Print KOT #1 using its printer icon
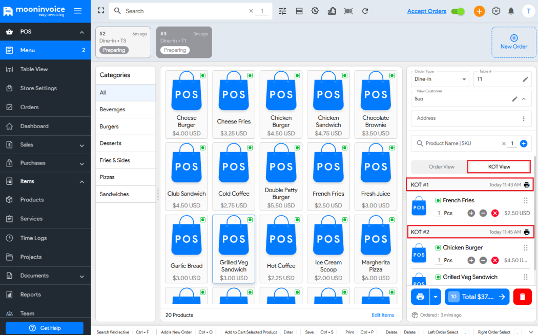This screenshot has height=335, width=538. [526, 185]
